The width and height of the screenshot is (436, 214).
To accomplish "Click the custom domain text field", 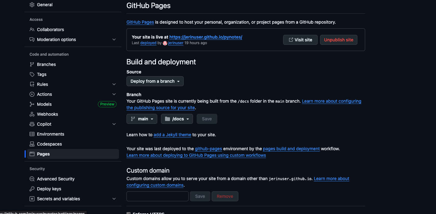I will tap(157, 196).
